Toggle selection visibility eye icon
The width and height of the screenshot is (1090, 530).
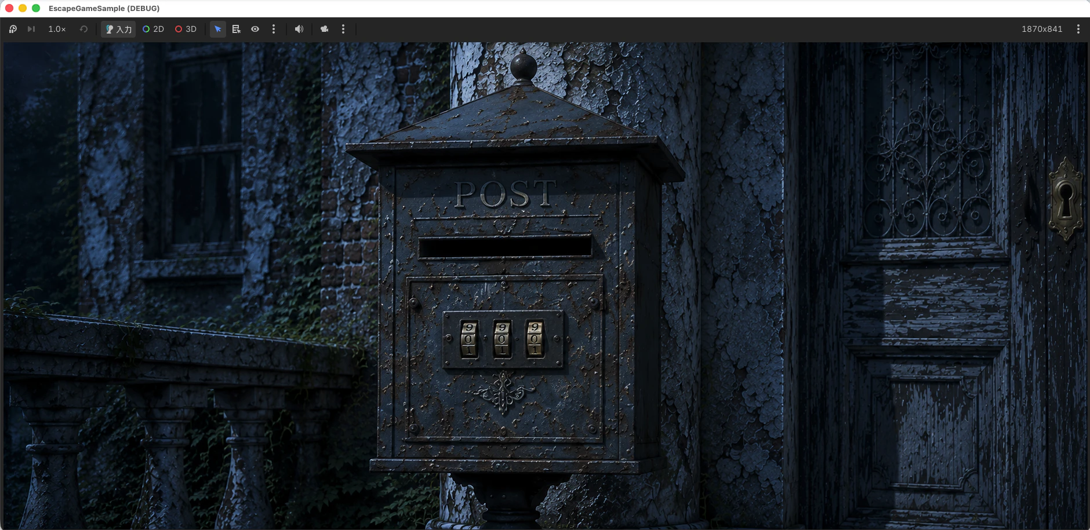pyautogui.click(x=255, y=29)
